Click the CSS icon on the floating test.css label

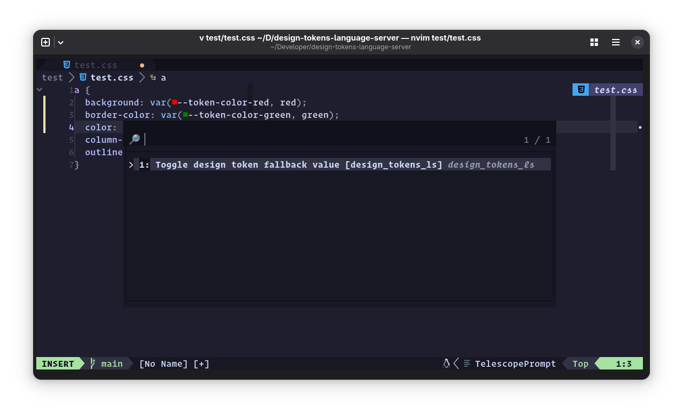tap(581, 89)
